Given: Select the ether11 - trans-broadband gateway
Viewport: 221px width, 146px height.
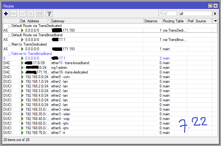Looking at the screenshot, I should (x=70, y=63).
